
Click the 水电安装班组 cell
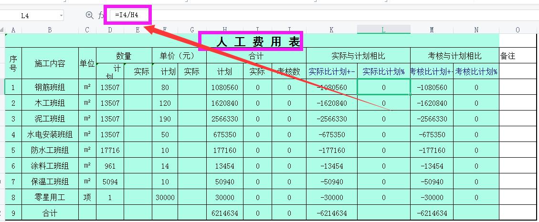50,134
